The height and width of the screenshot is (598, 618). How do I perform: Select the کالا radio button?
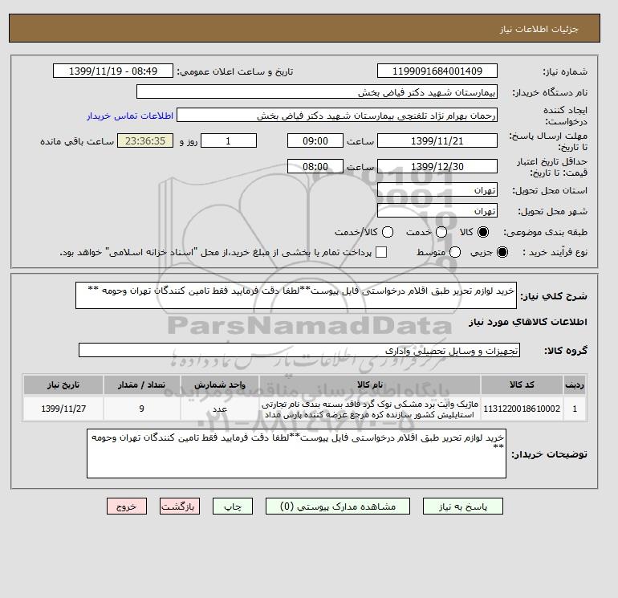[x=483, y=232]
